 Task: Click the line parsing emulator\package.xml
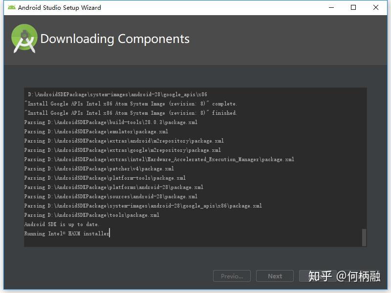[x=96, y=131]
